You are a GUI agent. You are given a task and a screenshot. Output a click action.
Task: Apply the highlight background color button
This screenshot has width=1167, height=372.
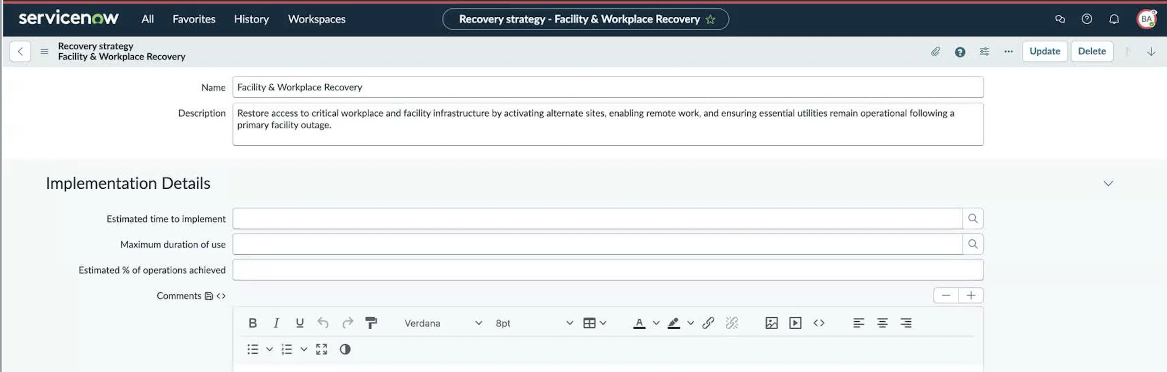674,323
